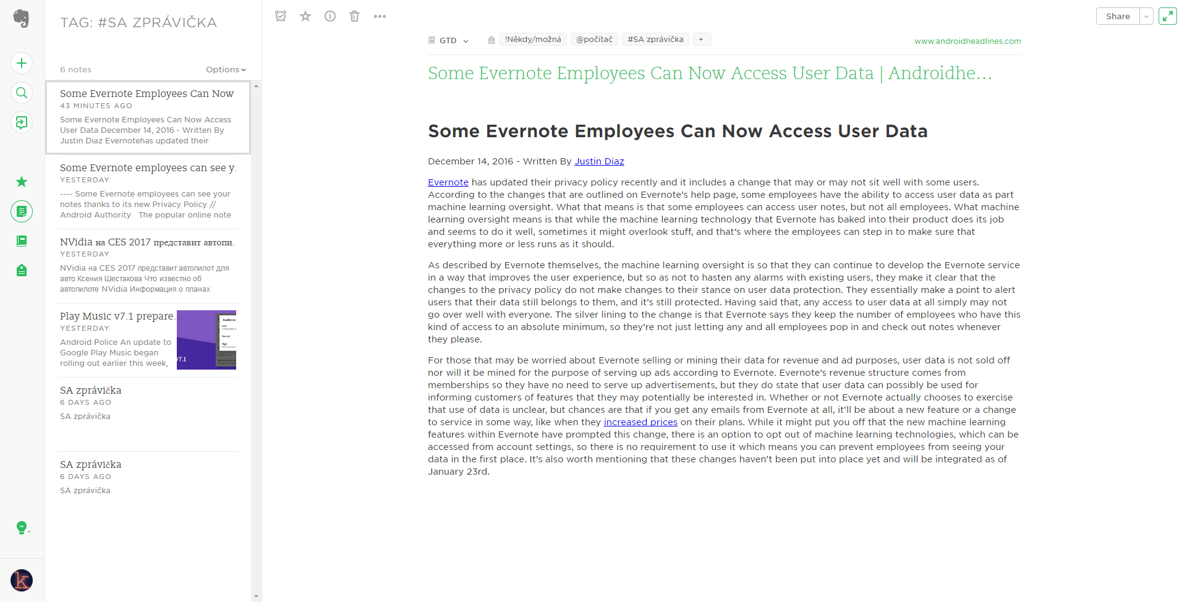Screen dimensions: 1187x602
Task: Open the Work Chat icon
Action: (22, 122)
